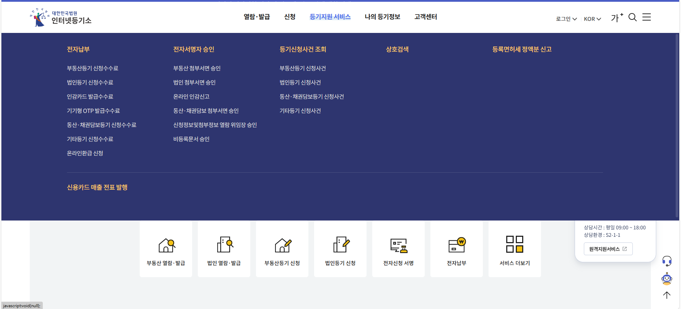This screenshot has width=681, height=309.
Task: Select 온라인환급 신청
Action: pyautogui.click(x=85, y=153)
